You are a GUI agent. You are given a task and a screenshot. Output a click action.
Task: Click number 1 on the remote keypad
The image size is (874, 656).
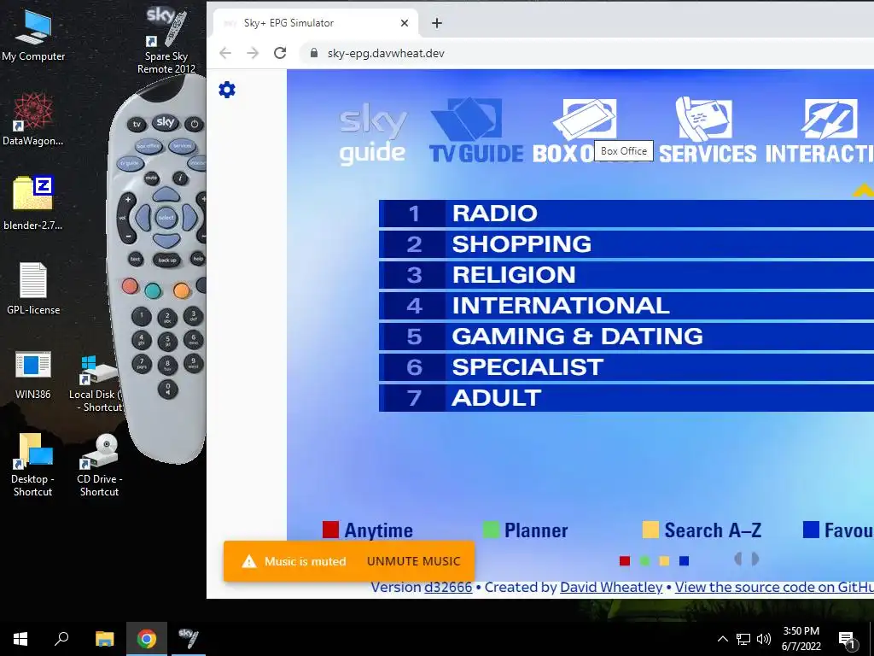pos(142,316)
